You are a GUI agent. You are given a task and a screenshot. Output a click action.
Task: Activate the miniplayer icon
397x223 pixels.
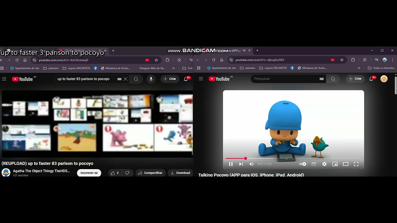point(335,164)
